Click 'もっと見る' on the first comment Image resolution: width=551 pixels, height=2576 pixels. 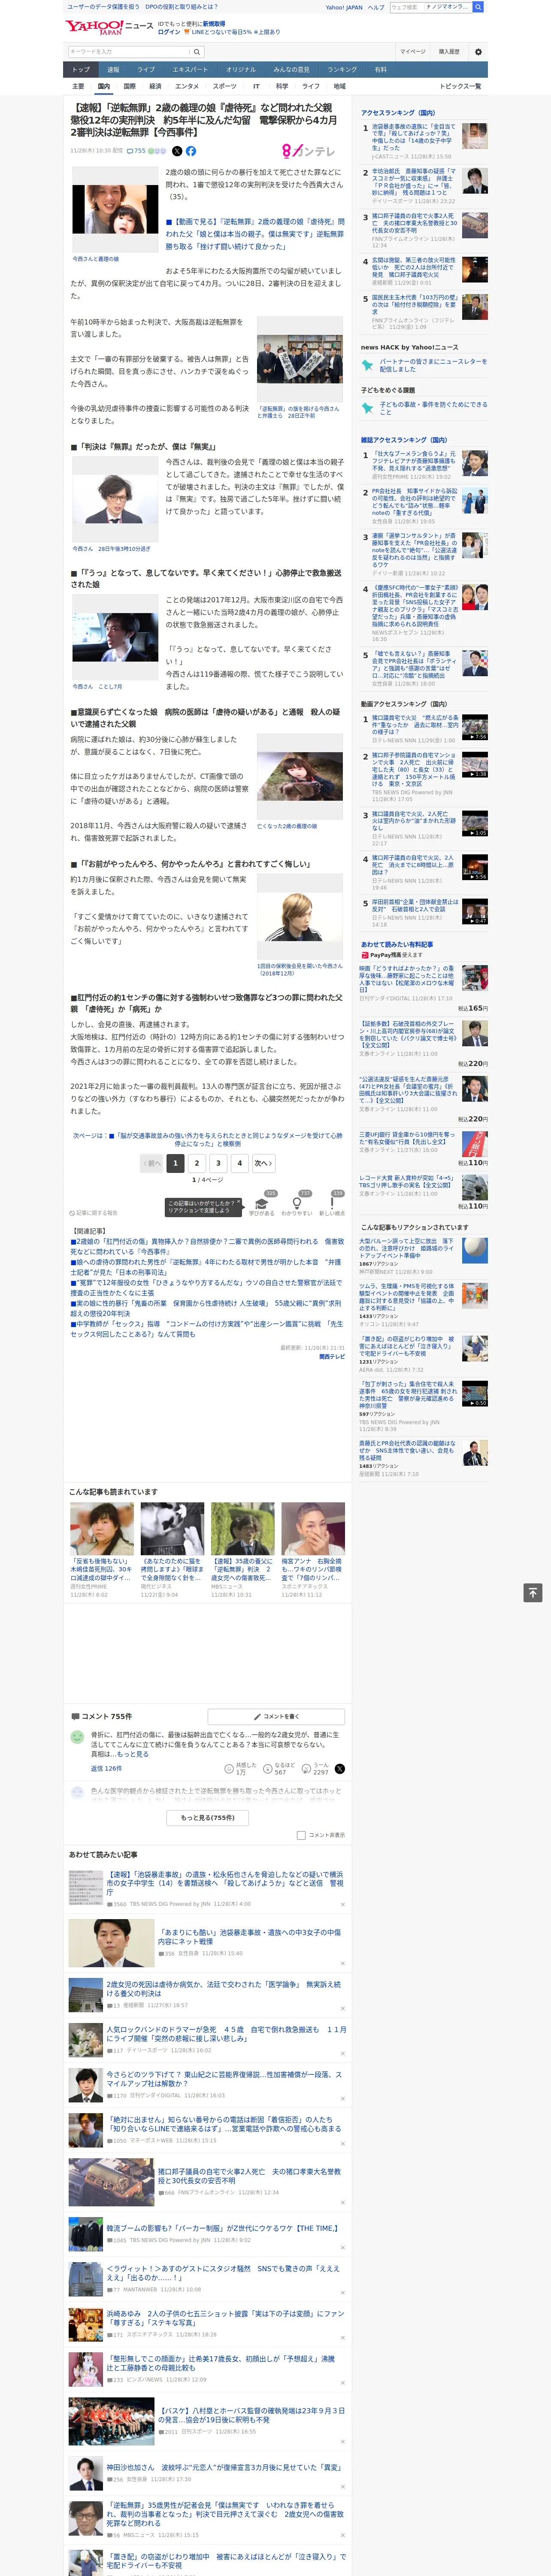(x=133, y=1754)
